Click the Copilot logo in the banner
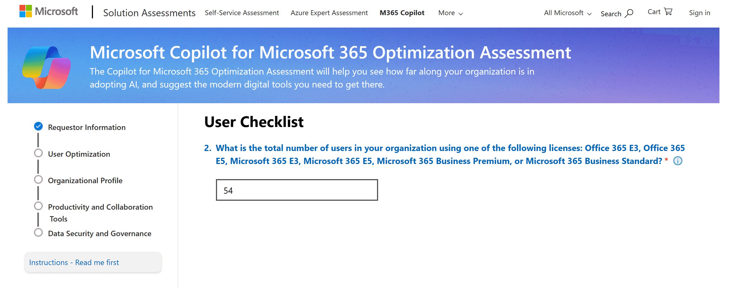 point(46,68)
